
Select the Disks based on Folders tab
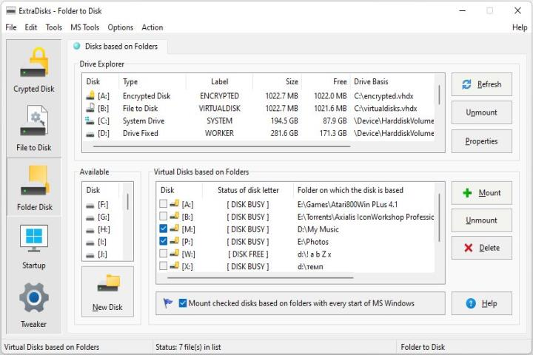point(117,46)
